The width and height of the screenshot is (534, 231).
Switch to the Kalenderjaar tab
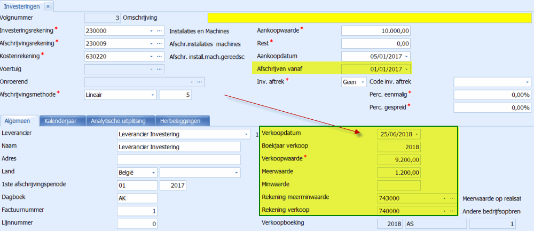(60, 121)
